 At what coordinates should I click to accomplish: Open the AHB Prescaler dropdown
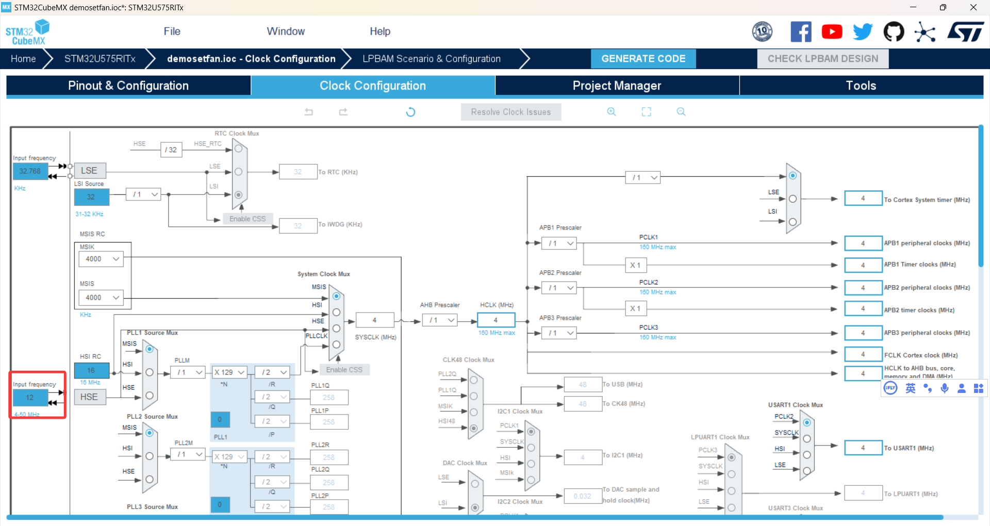pyautogui.click(x=440, y=320)
